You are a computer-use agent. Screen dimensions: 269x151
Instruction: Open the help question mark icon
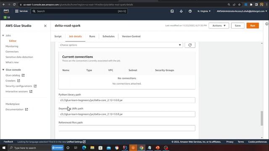coord(190,11)
